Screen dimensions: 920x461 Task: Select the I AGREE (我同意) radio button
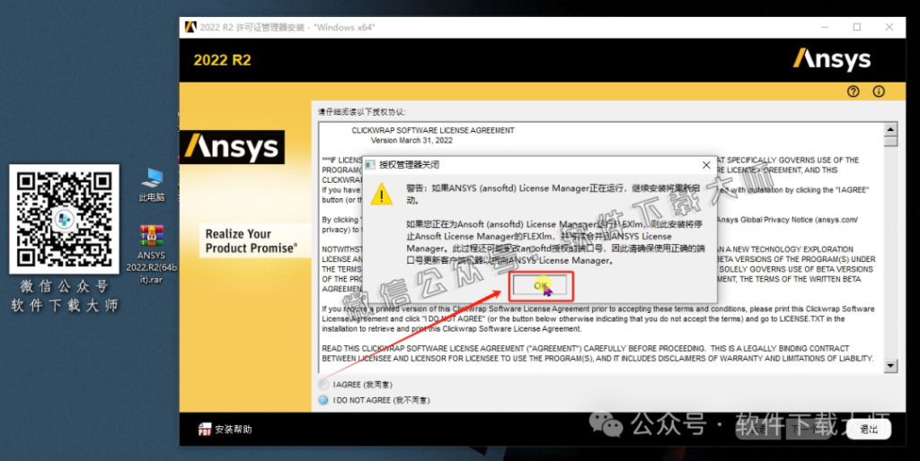[x=323, y=384]
